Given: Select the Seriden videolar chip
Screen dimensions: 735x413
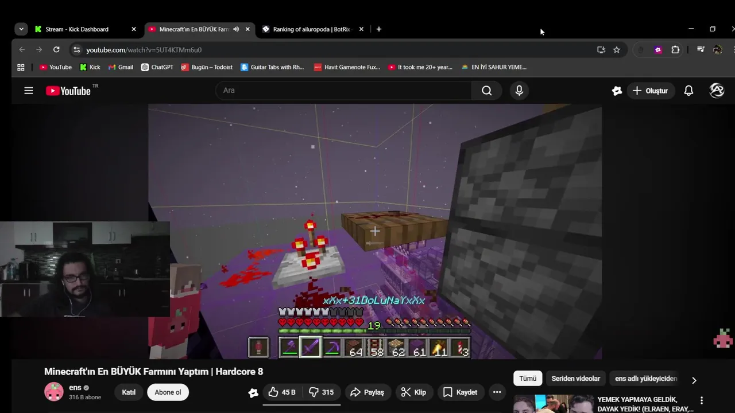Looking at the screenshot, I should coord(575,379).
